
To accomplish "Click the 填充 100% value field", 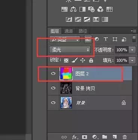I will pyautogui.click(x=122, y=60).
